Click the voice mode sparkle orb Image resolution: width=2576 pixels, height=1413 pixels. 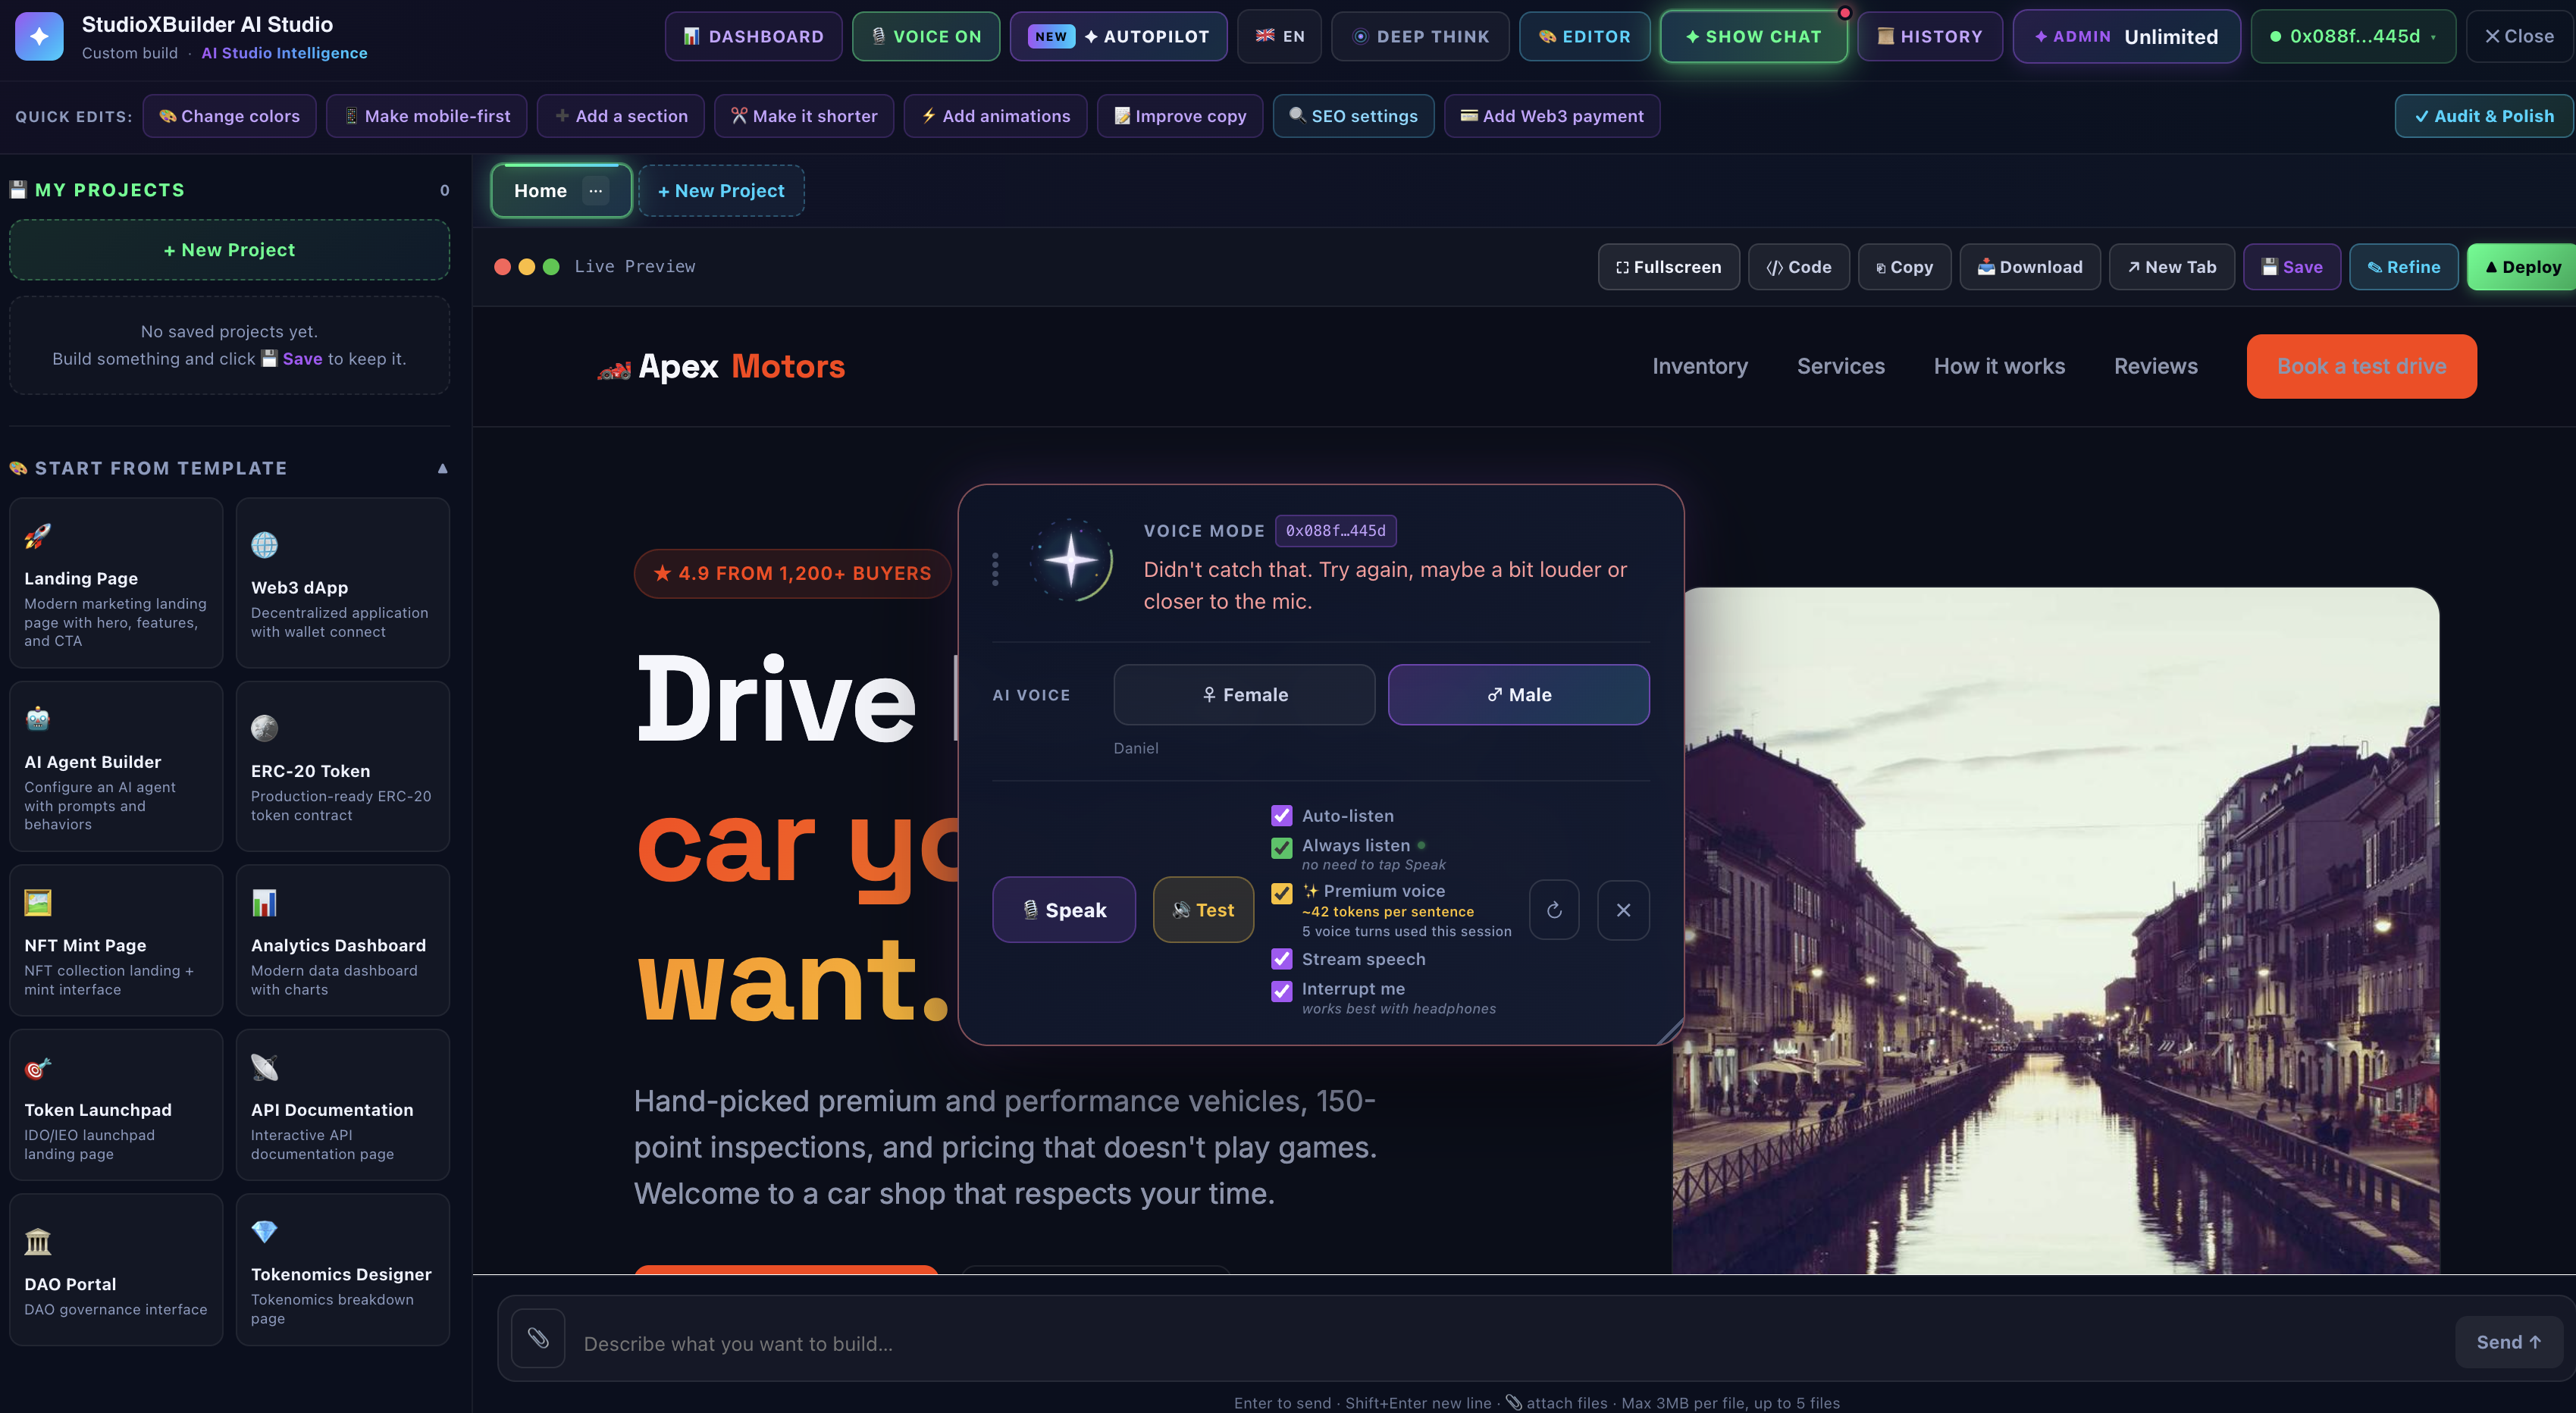(1072, 561)
